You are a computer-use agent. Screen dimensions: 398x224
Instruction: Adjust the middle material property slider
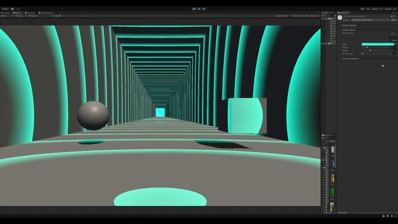click(375, 50)
